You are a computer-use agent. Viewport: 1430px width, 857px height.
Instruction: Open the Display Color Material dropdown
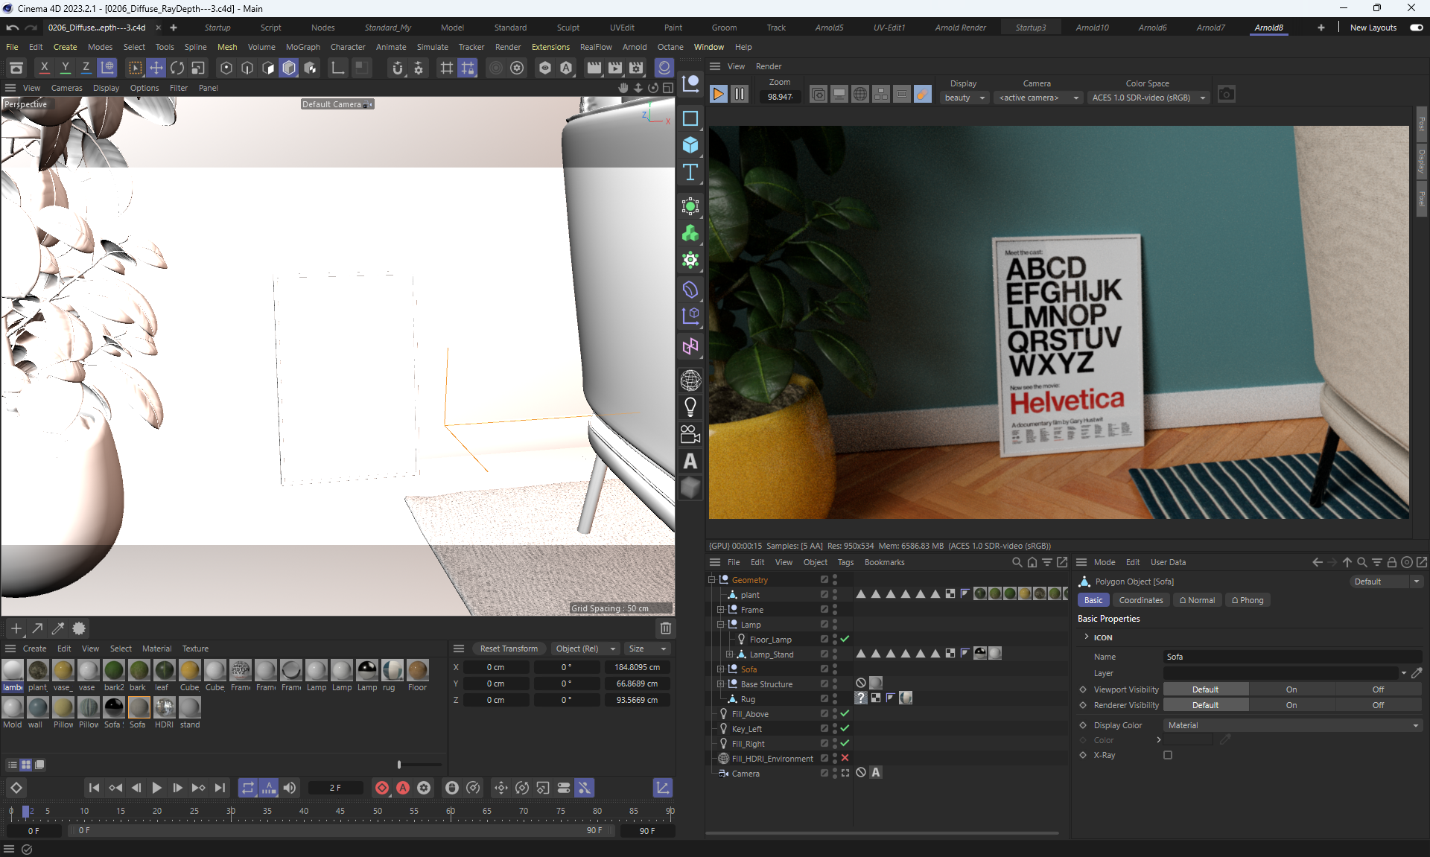click(1292, 725)
